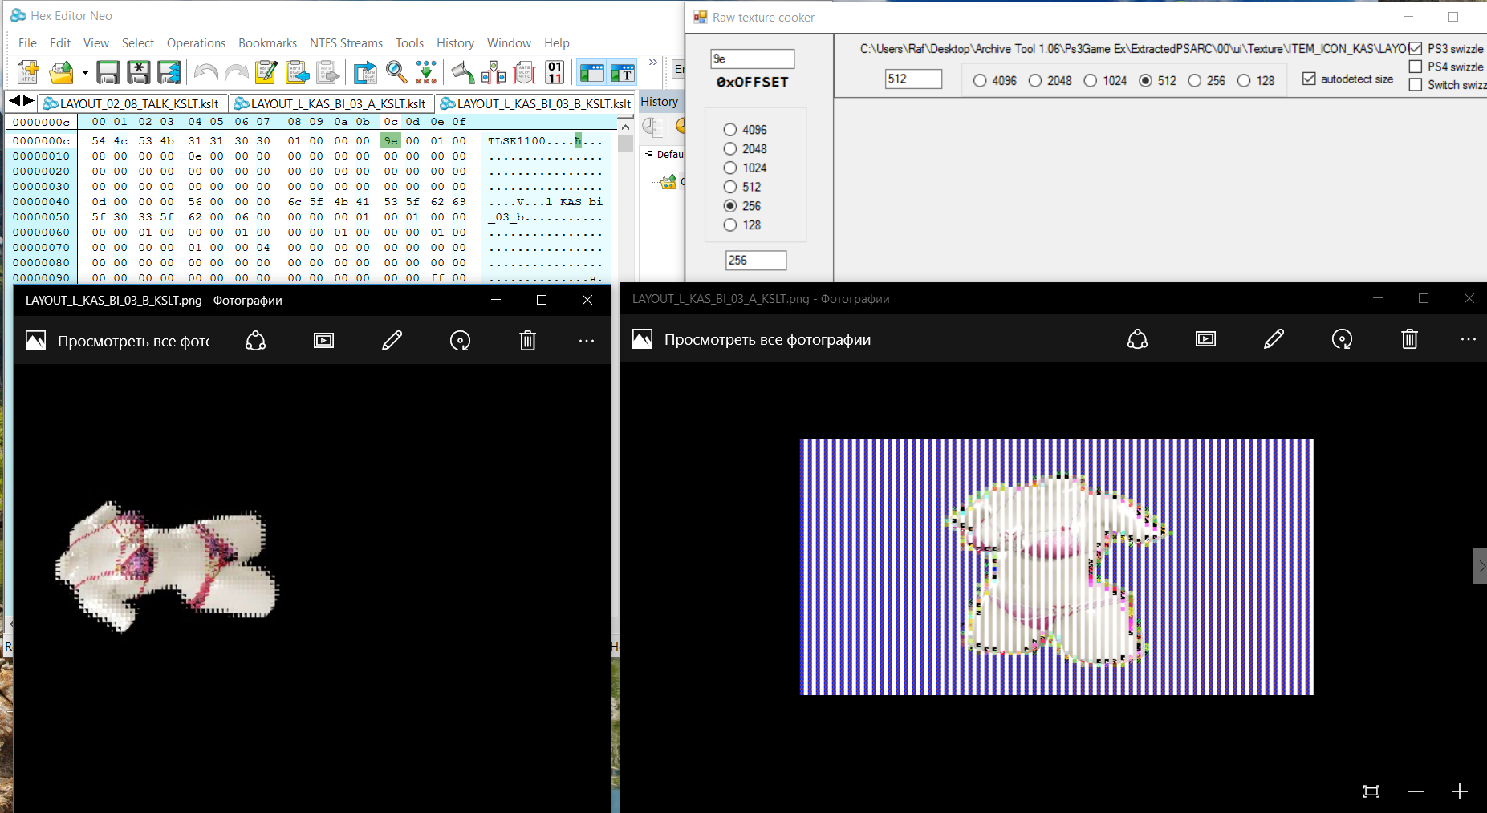The width and height of the screenshot is (1487, 813).
Task: Click the hex view scrollbar up arrow
Action: 625,127
